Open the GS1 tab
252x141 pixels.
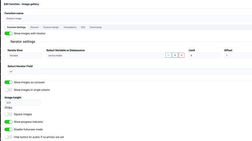click(83, 27)
